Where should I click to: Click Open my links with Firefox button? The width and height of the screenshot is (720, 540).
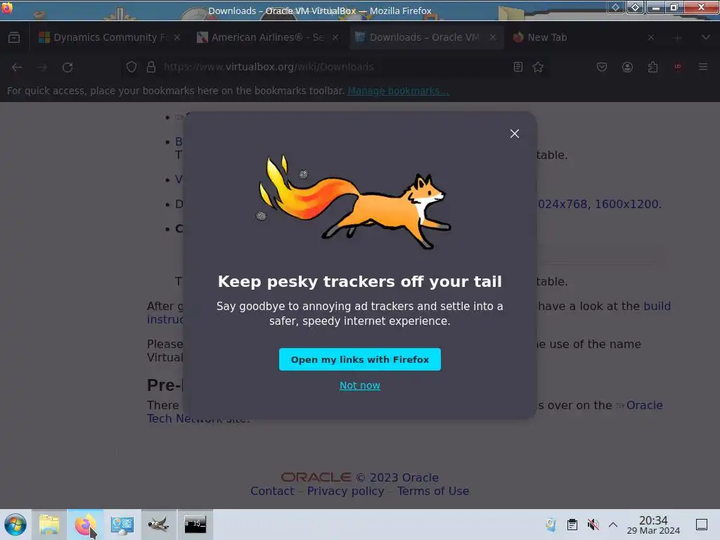359,359
